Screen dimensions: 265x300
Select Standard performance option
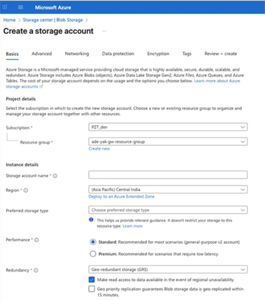click(93, 242)
